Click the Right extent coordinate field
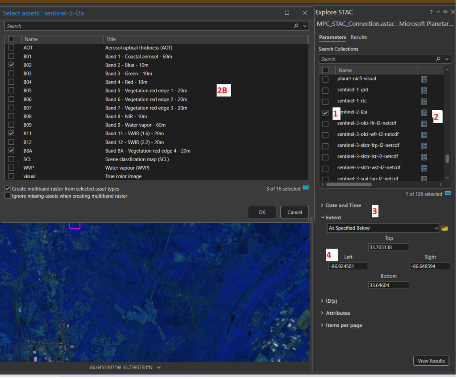Viewport: 457px width, 379px height. point(430,266)
